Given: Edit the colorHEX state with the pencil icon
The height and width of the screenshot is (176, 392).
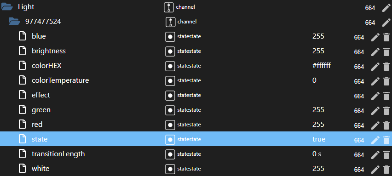Looking at the screenshot, I should [x=375, y=67].
